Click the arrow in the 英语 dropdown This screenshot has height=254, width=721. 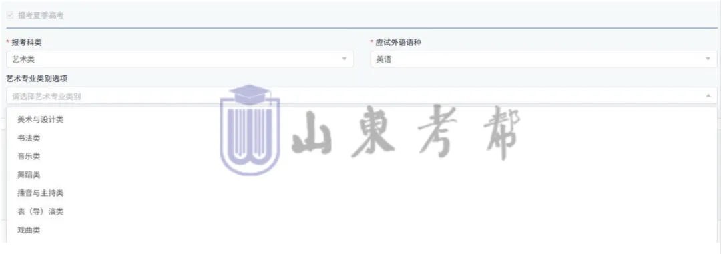tap(708, 59)
